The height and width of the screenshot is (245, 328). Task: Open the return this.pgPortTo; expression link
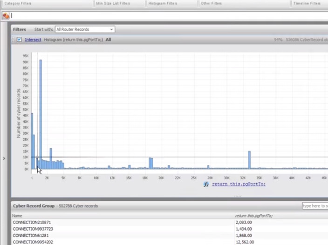pos(239,184)
